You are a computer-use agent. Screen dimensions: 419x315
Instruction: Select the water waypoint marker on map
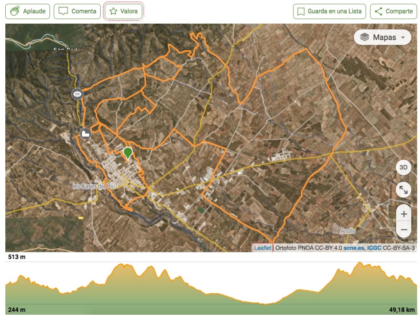tap(77, 94)
